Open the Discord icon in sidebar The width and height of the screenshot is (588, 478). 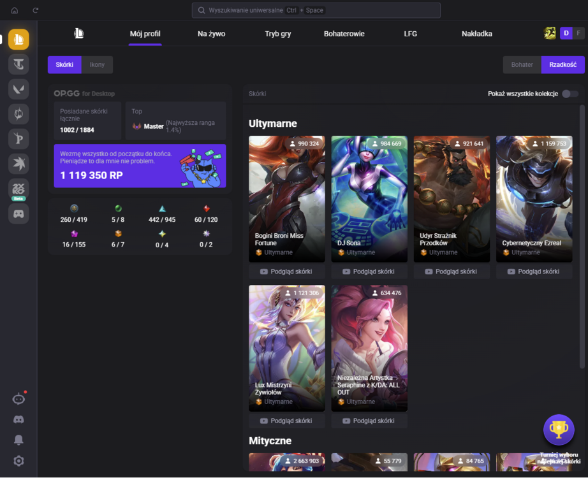[18, 419]
